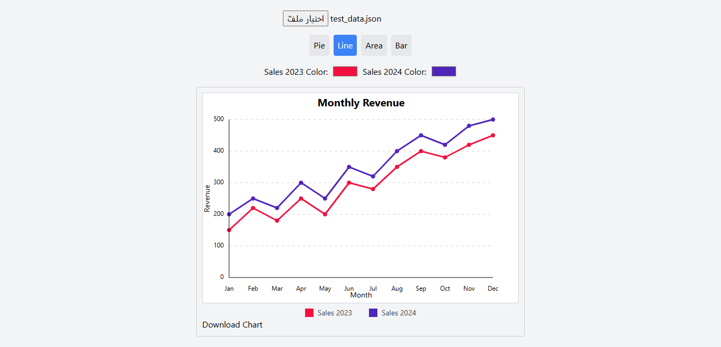Click the Jun data point on Sales 2024 line
Screen dimensions: 721x347
[x=349, y=167]
